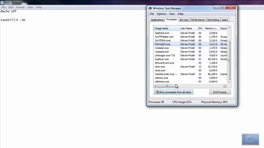Click after taskkill /F /IM text in Notepad
Image resolution: width=264 pixels, height=148 pixels.
(x=26, y=20)
